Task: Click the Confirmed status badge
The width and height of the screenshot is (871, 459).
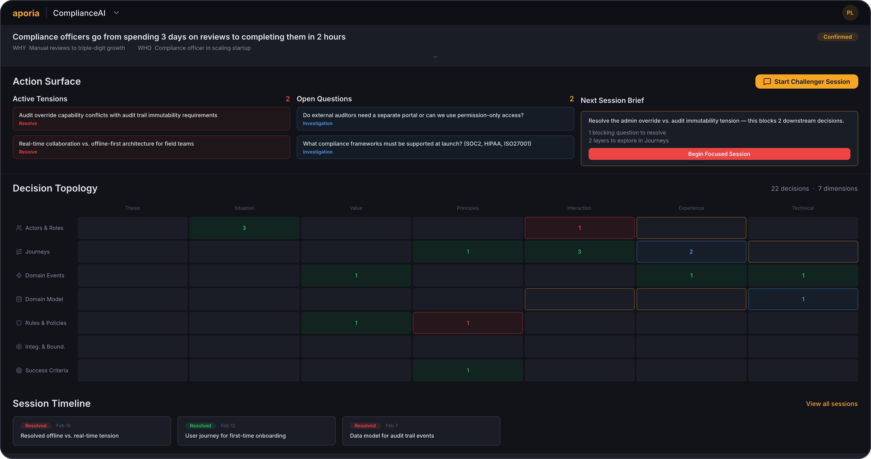Action: point(837,36)
